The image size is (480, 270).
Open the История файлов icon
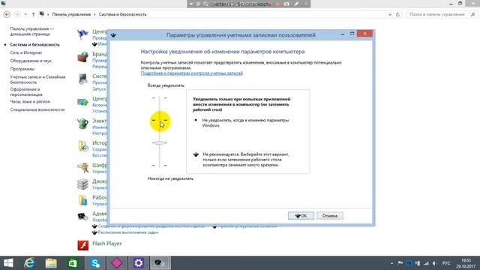pos(82,145)
